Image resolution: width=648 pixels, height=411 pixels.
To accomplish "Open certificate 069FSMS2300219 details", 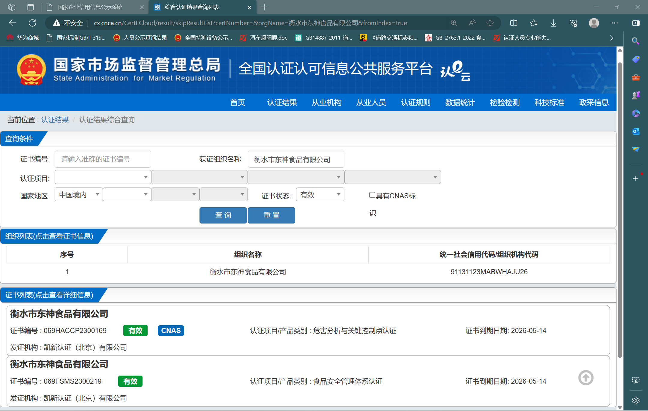I will (x=308, y=381).
